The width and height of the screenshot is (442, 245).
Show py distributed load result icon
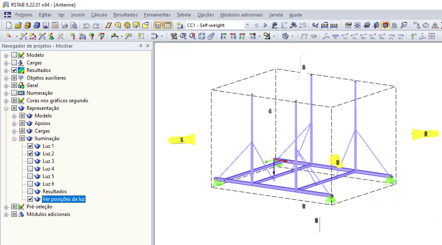pos(391,36)
